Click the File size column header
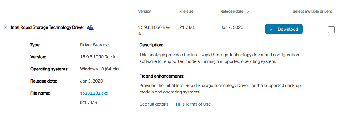 click(186, 12)
